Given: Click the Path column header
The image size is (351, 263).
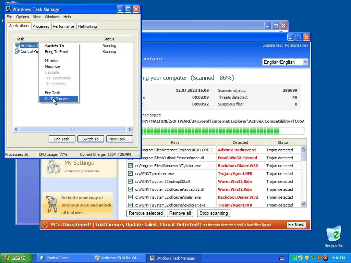Looking at the screenshot, I should pyautogui.click(x=175, y=142).
